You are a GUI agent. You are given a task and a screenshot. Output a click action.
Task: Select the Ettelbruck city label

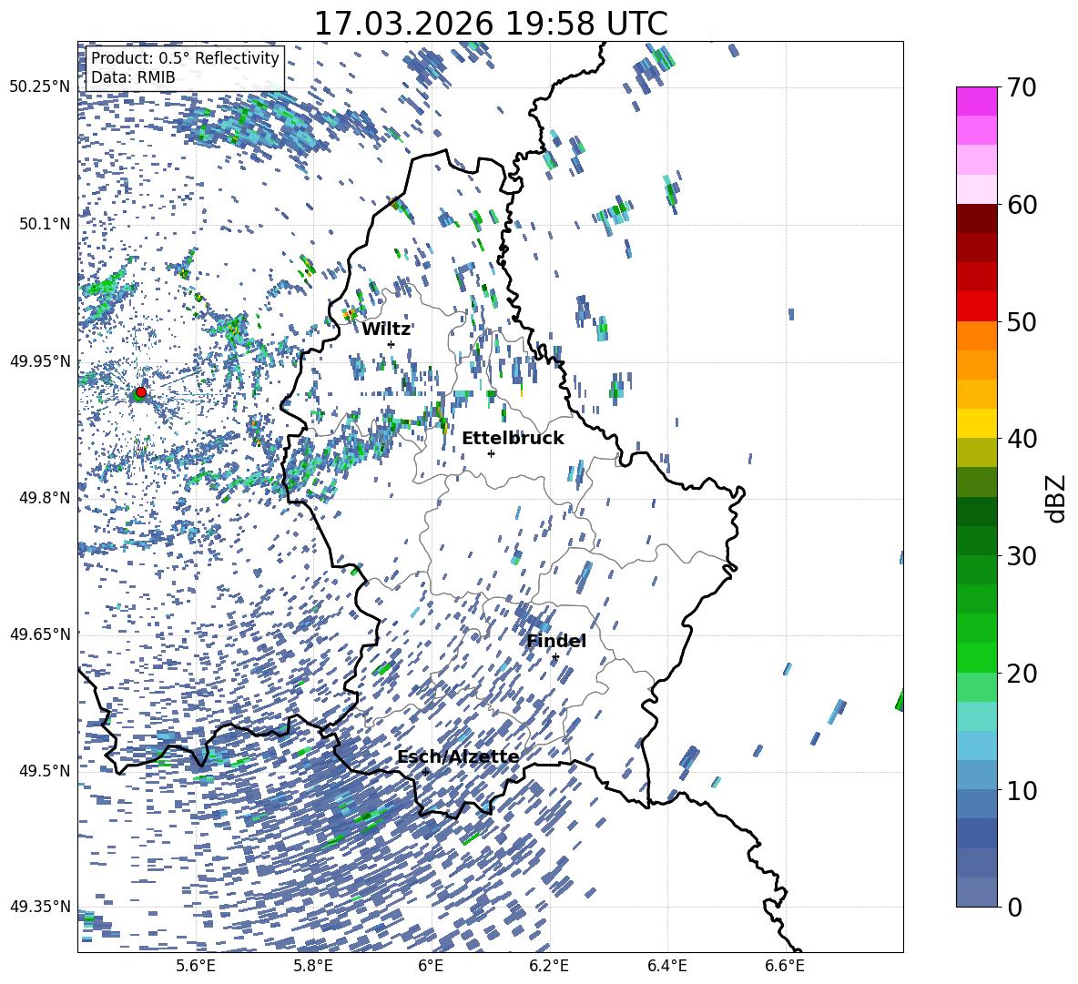tap(513, 438)
